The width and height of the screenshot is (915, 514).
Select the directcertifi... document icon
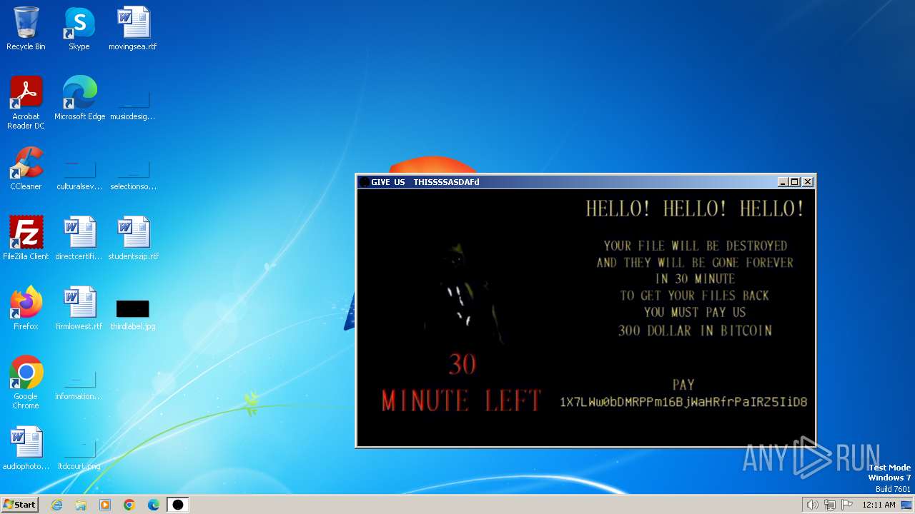(79, 238)
